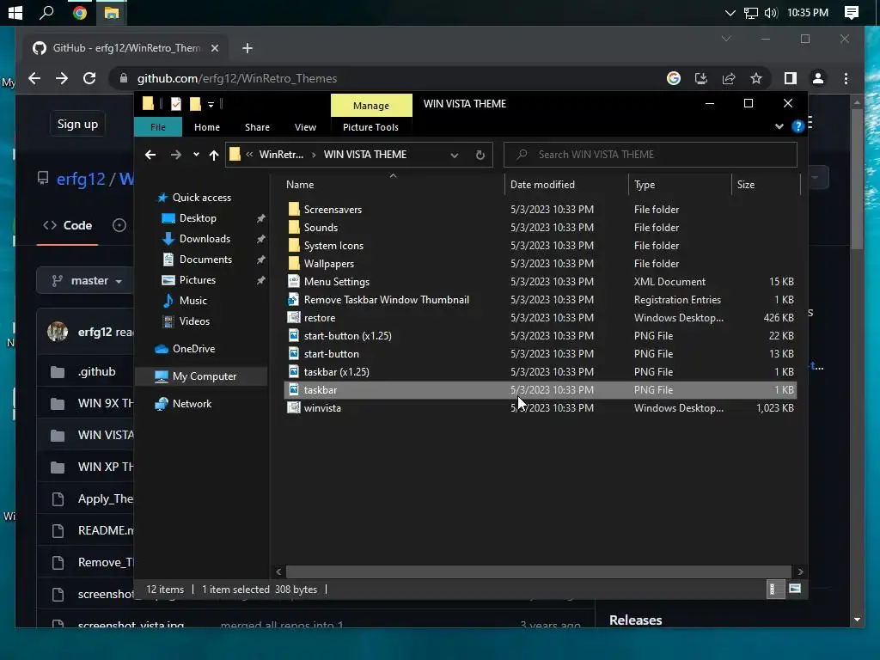Screen dimensions: 880x660
Task: Expand the Explorer ribbon chevron
Action: [x=779, y=127]
